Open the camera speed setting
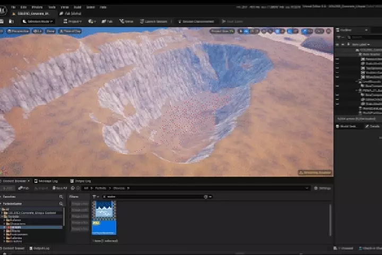This screenshot has height=255, width=382. (319, 31)
